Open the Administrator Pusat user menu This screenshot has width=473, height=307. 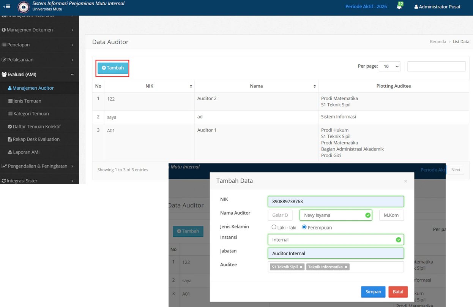click(437, 6)
